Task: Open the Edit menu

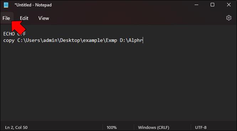Action: click(24, 18)
